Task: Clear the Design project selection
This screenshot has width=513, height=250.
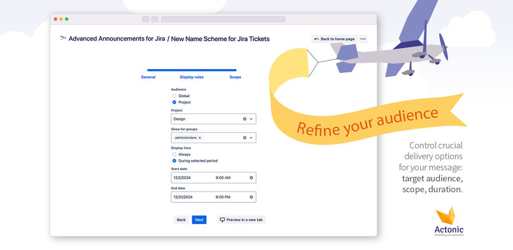Action: (244, 119)
